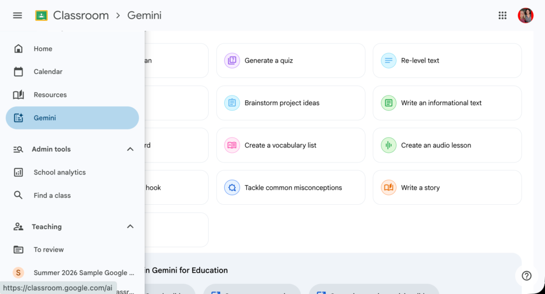Select the Gemini sidebar item
The image size is (545, 294).
click(72, 118)
